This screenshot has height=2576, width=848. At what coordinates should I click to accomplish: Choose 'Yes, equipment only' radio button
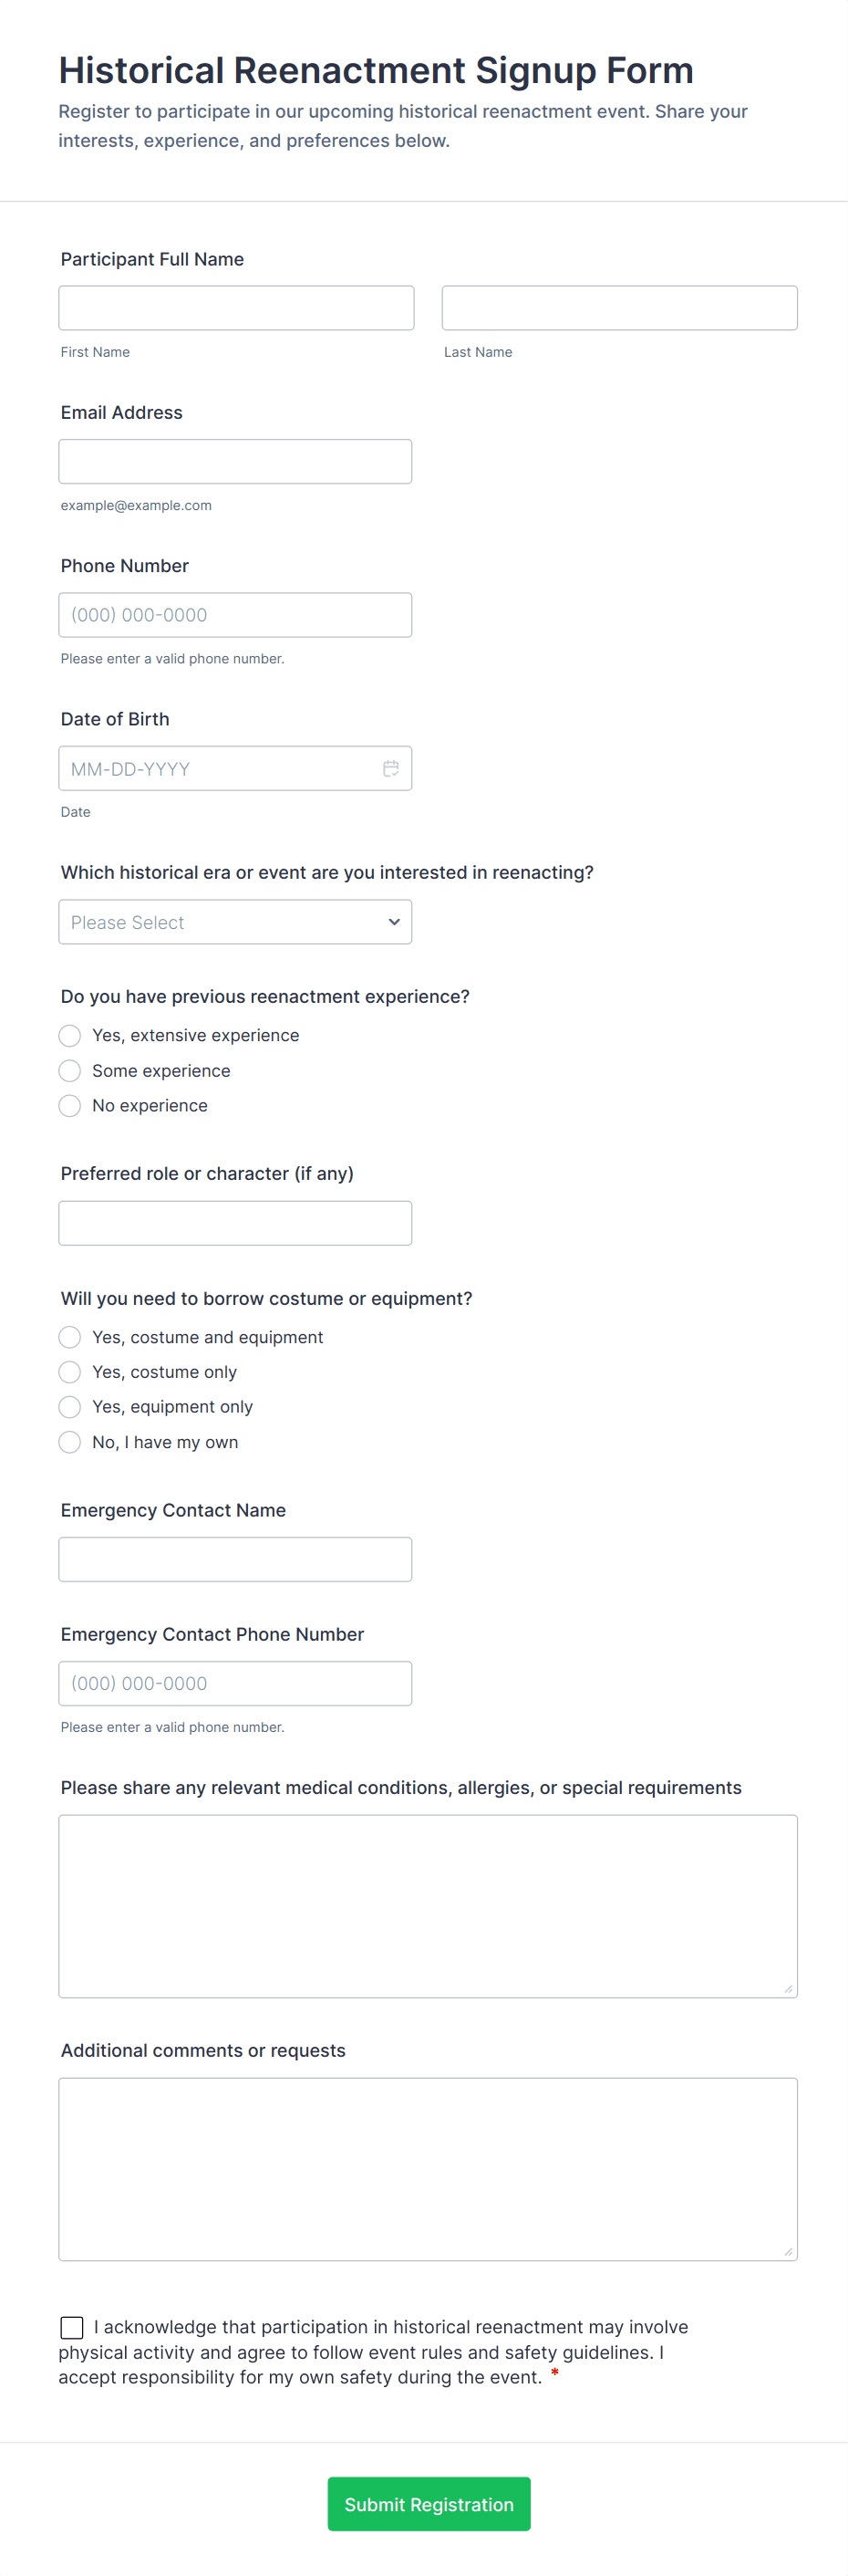tap(70, 1407)
